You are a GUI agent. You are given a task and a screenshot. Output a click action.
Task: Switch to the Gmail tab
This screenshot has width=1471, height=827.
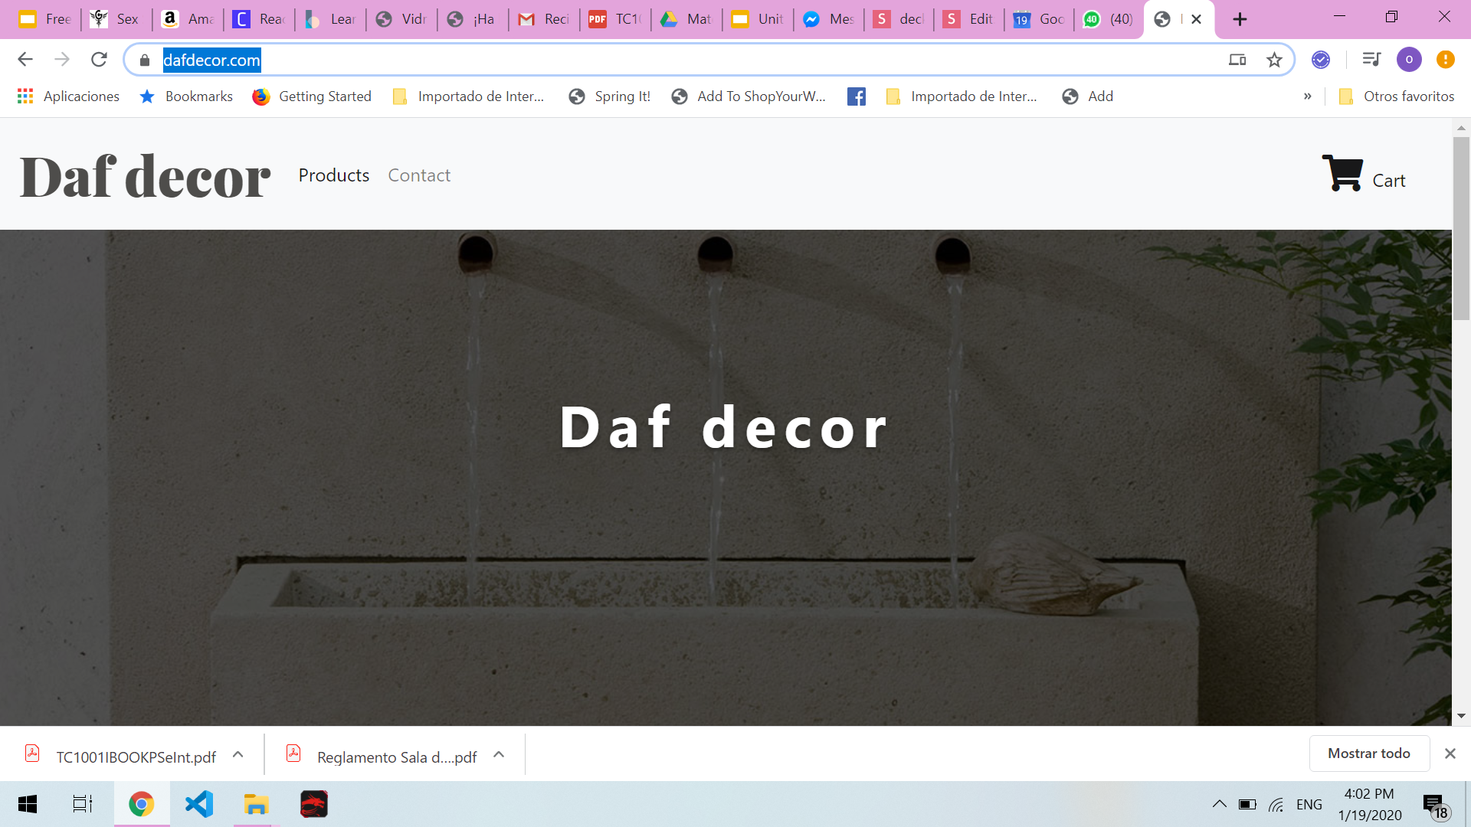coord(544,19)
